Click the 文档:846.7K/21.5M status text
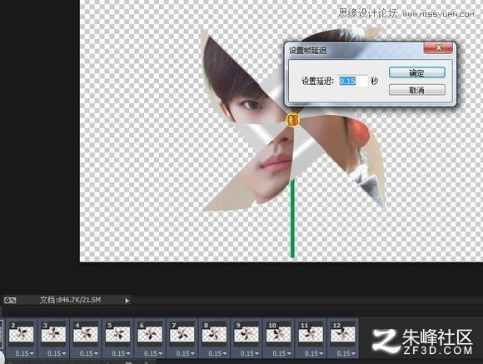Viewport: 483px width, 364px height. [70, 300]
